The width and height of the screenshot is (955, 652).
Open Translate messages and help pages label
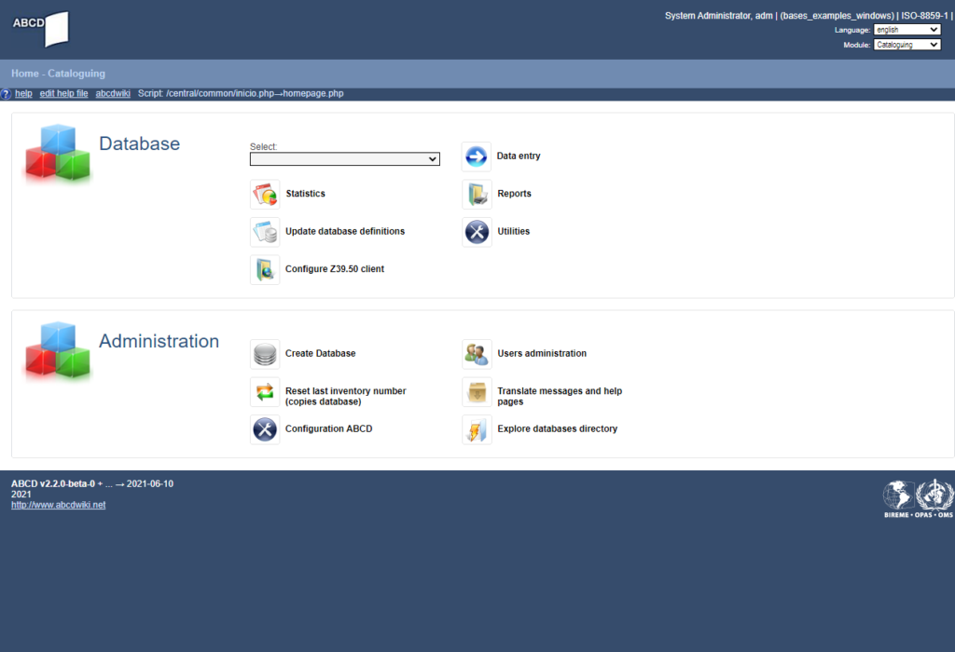(x=560, y=396)
